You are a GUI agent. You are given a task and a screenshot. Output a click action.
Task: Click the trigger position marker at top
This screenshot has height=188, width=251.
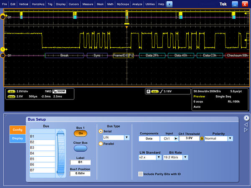tap(127, 11)
